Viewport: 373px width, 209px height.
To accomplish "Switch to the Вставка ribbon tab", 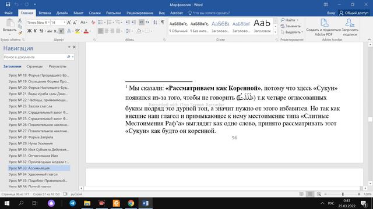I will click(45, 13).
